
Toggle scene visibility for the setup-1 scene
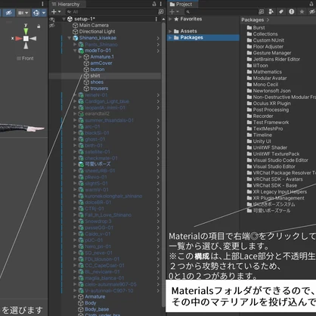click(52, 19)
